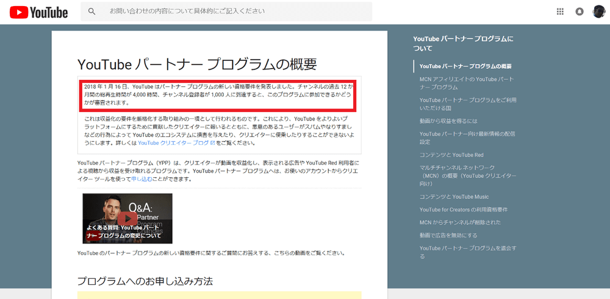This screenshot has height=299, width=610.
Task: Open the Google apps grid
Action: (x=561, y=12)
